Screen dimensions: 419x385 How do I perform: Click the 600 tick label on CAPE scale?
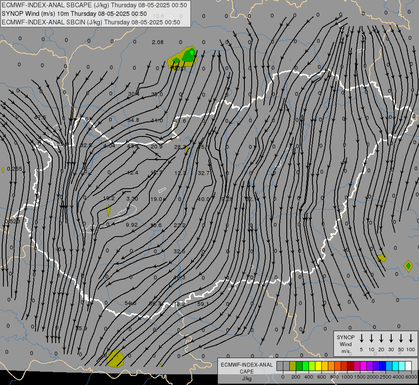321,377
